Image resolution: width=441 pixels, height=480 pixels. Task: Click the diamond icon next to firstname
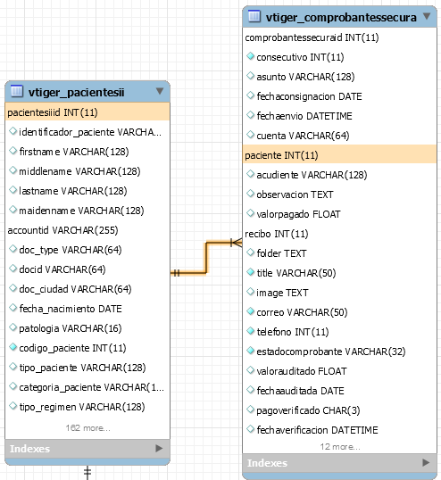click(x=12, y=151)
